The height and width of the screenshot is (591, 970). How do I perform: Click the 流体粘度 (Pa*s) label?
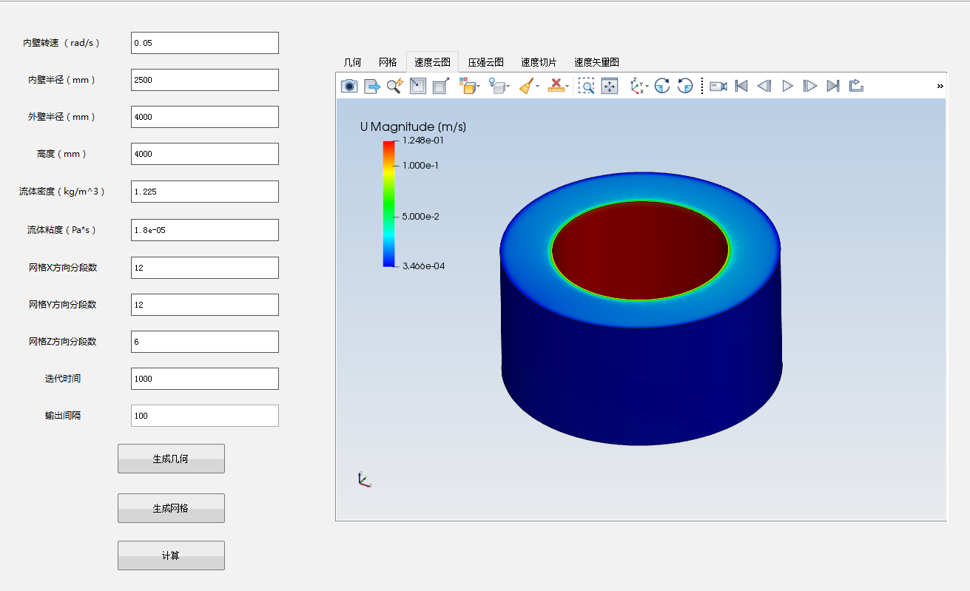pyautogui.click(x=62, y=230)
